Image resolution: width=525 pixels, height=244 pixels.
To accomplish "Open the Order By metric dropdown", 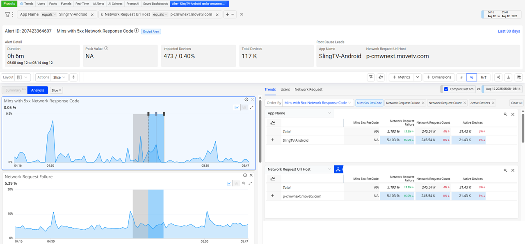I will tap(319, 103).
